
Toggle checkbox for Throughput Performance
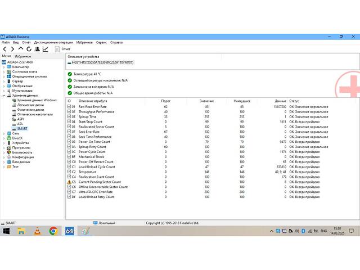point(69,111)
